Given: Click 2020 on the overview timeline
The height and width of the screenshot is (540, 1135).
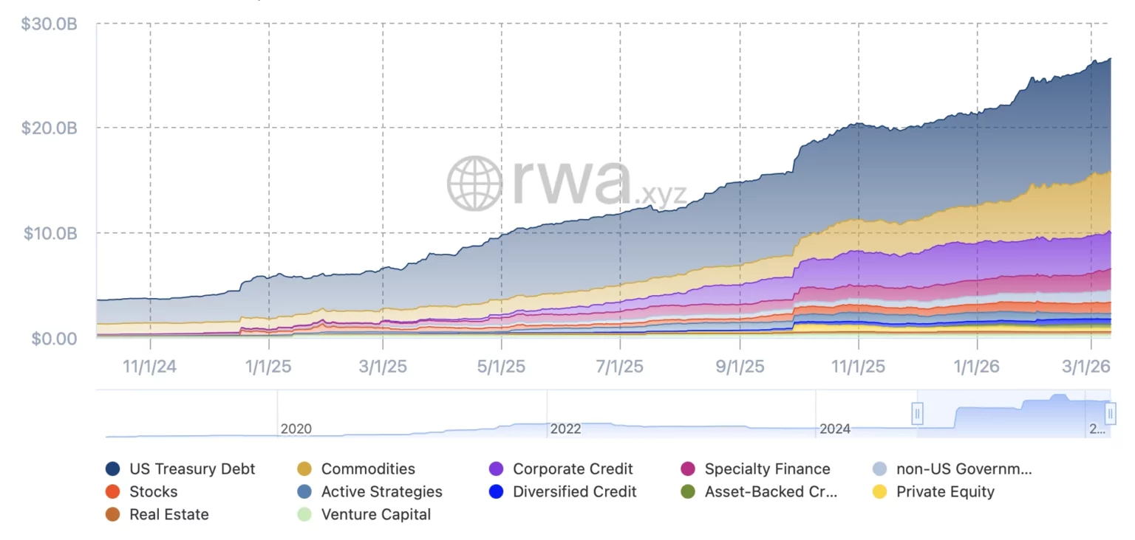Looking at the screenshot, I should point(296,429).
